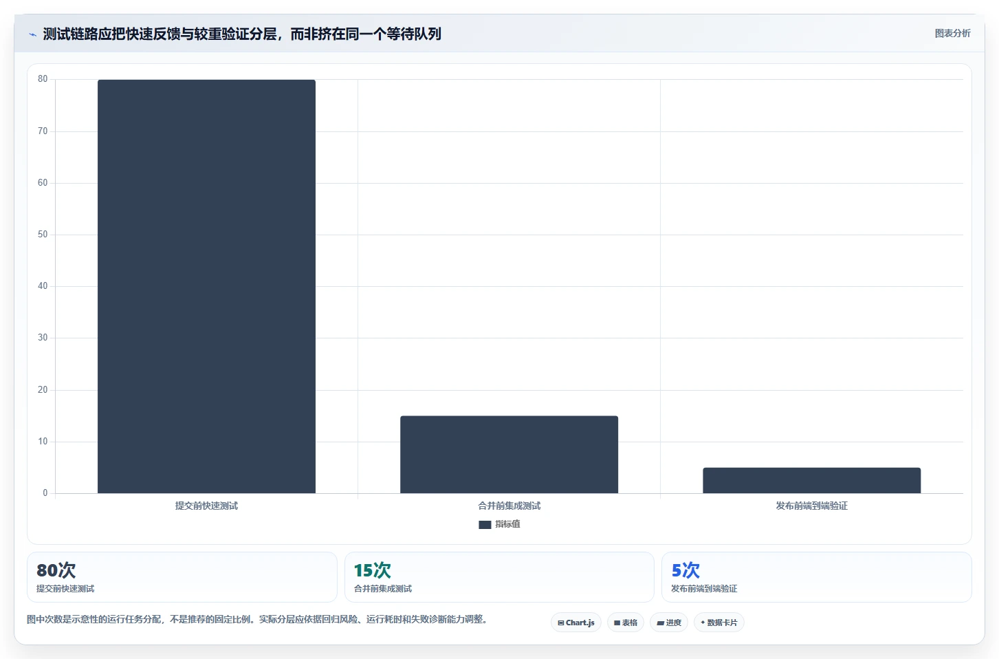Click the 合并前集成测试 bar in chart
Image resolution: width=999 pixels, height=659 pixels.
point(509,455)
